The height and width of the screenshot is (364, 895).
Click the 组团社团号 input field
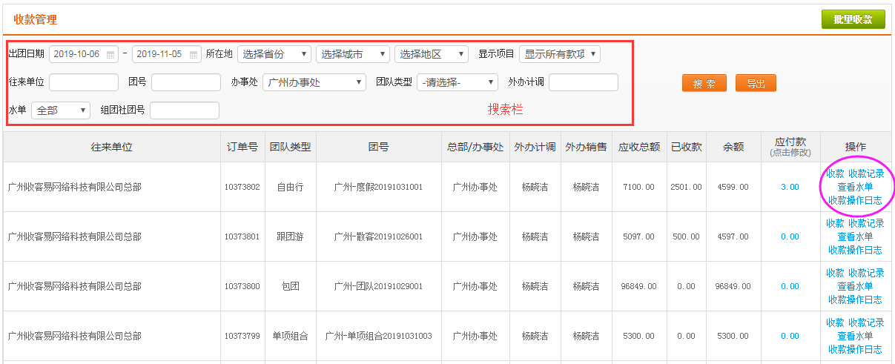click(x=185, y=110)
